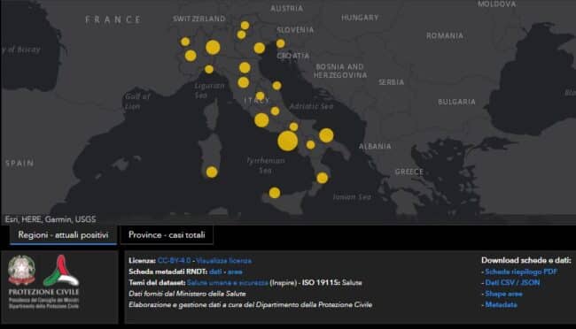Image resolution: width=576 pixels, height=329 pixels.
Task: Open the Metadata download link
Action: click(x=501, y=305)
